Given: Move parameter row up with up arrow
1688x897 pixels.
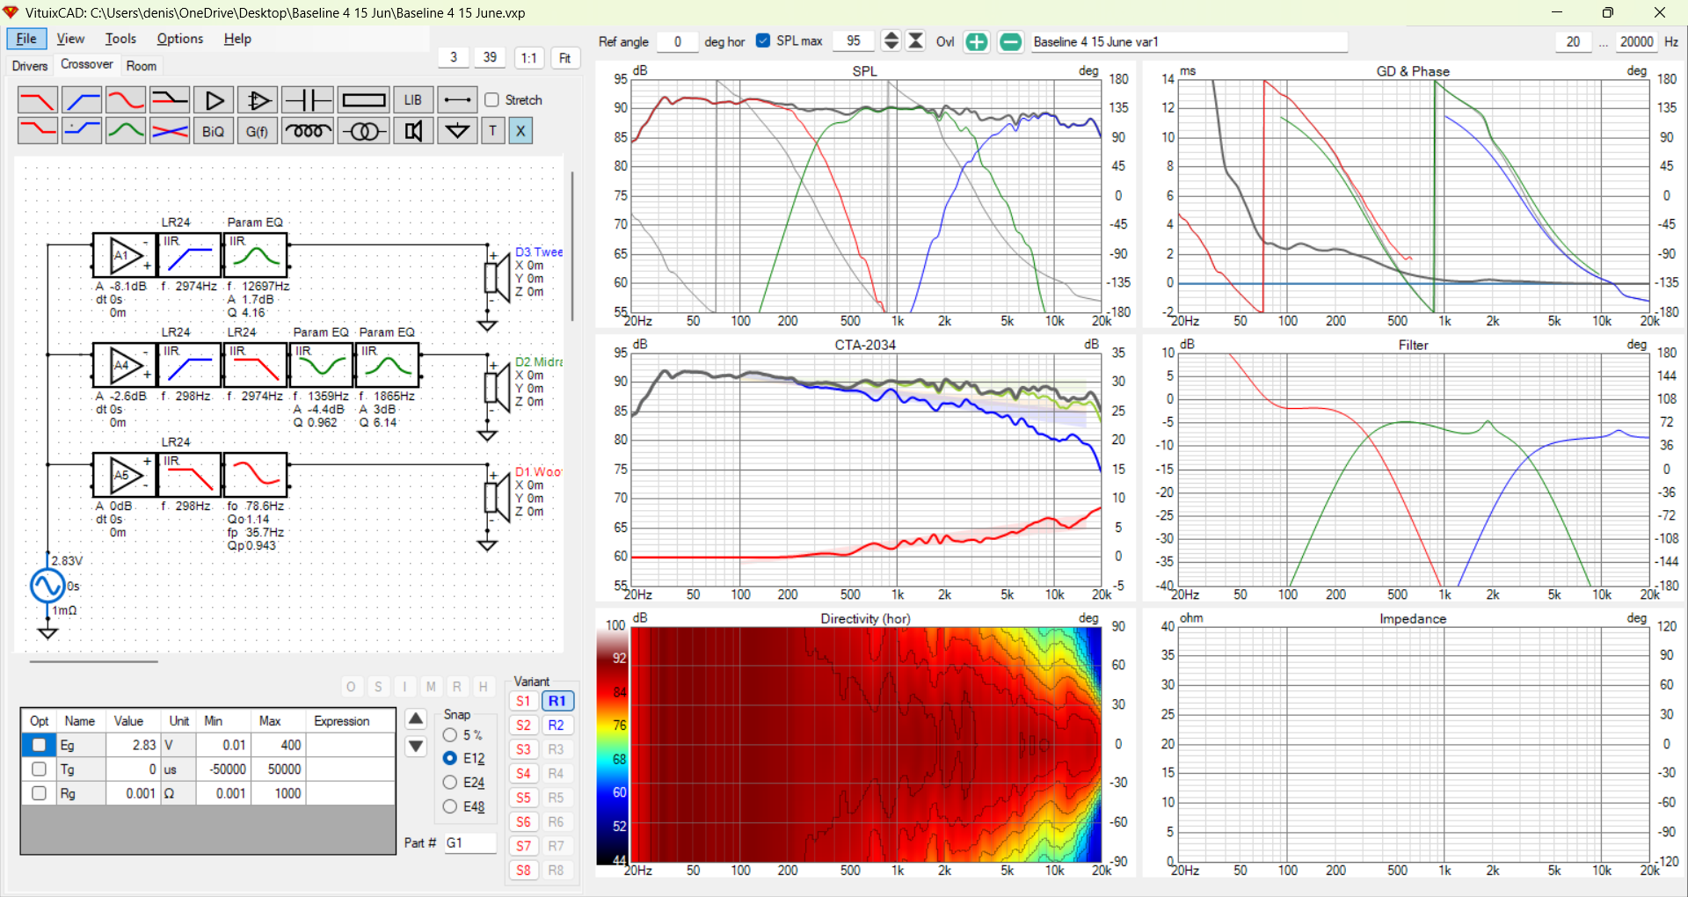Looking at the screenshot, I should point(416,718).
